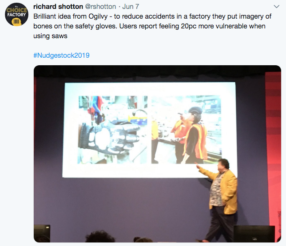Open The Choice Factory profile avatar

[16, 14]
